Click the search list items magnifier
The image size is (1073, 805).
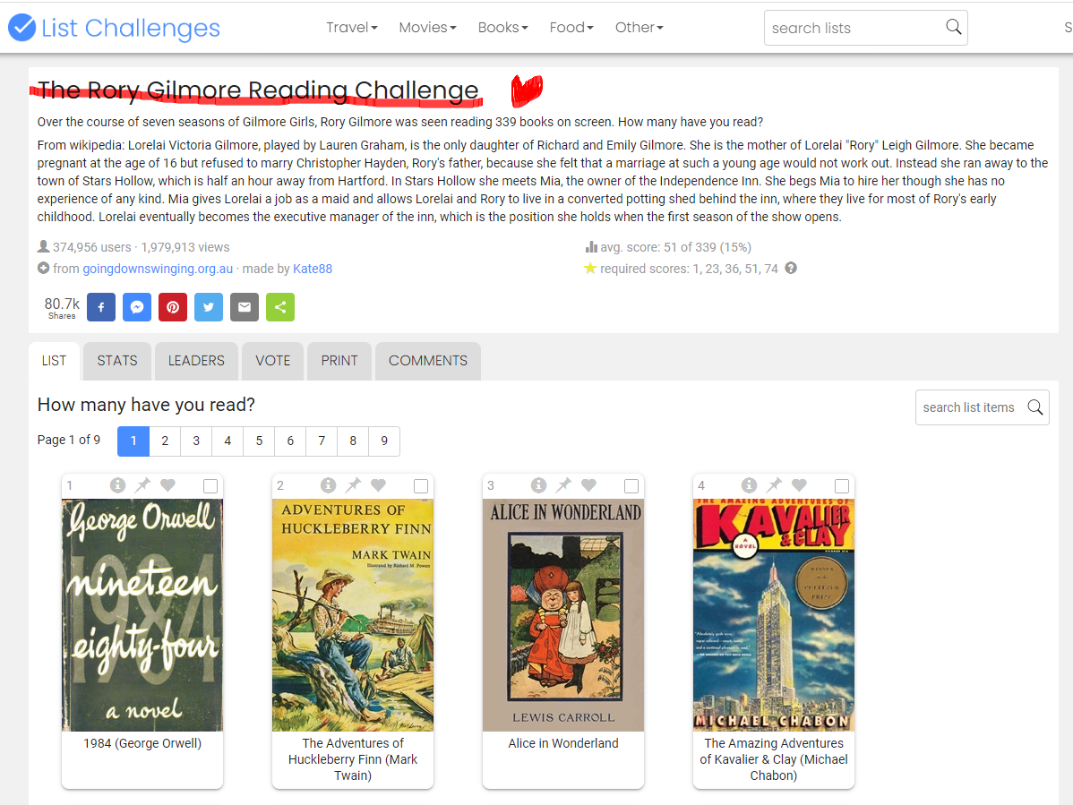(x=1035, y=407)
